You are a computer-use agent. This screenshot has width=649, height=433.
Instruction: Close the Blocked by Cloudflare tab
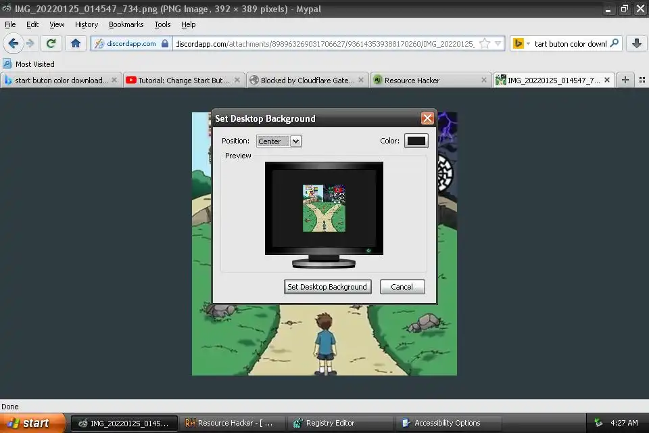click(x=361, y=80)
